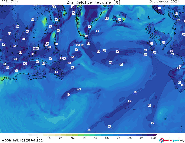Click the '15' legend scale value
The width and height of the screenshot is (185, 143).
(49, 138)
